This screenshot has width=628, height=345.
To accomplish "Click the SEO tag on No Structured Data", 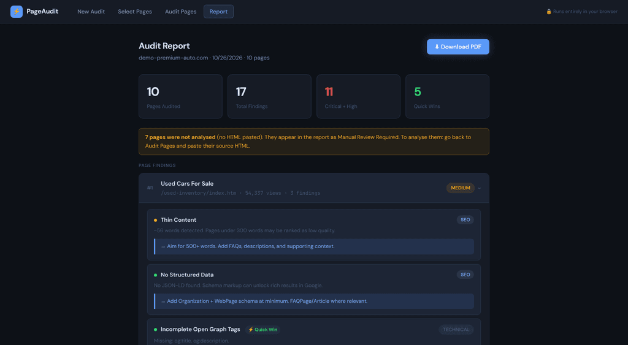I will coord(465,275).
